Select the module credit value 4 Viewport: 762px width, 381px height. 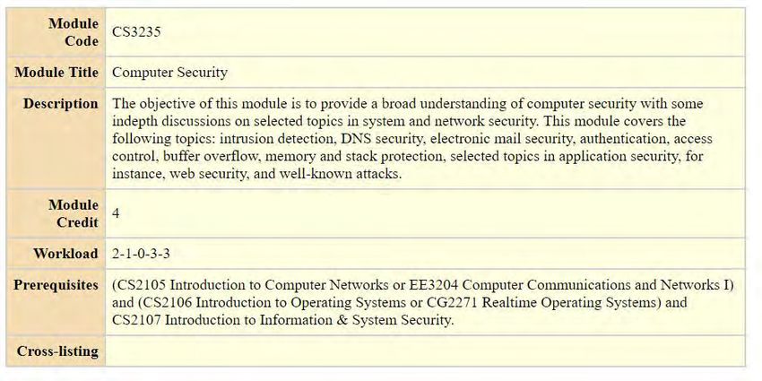(x=116, y=213)
